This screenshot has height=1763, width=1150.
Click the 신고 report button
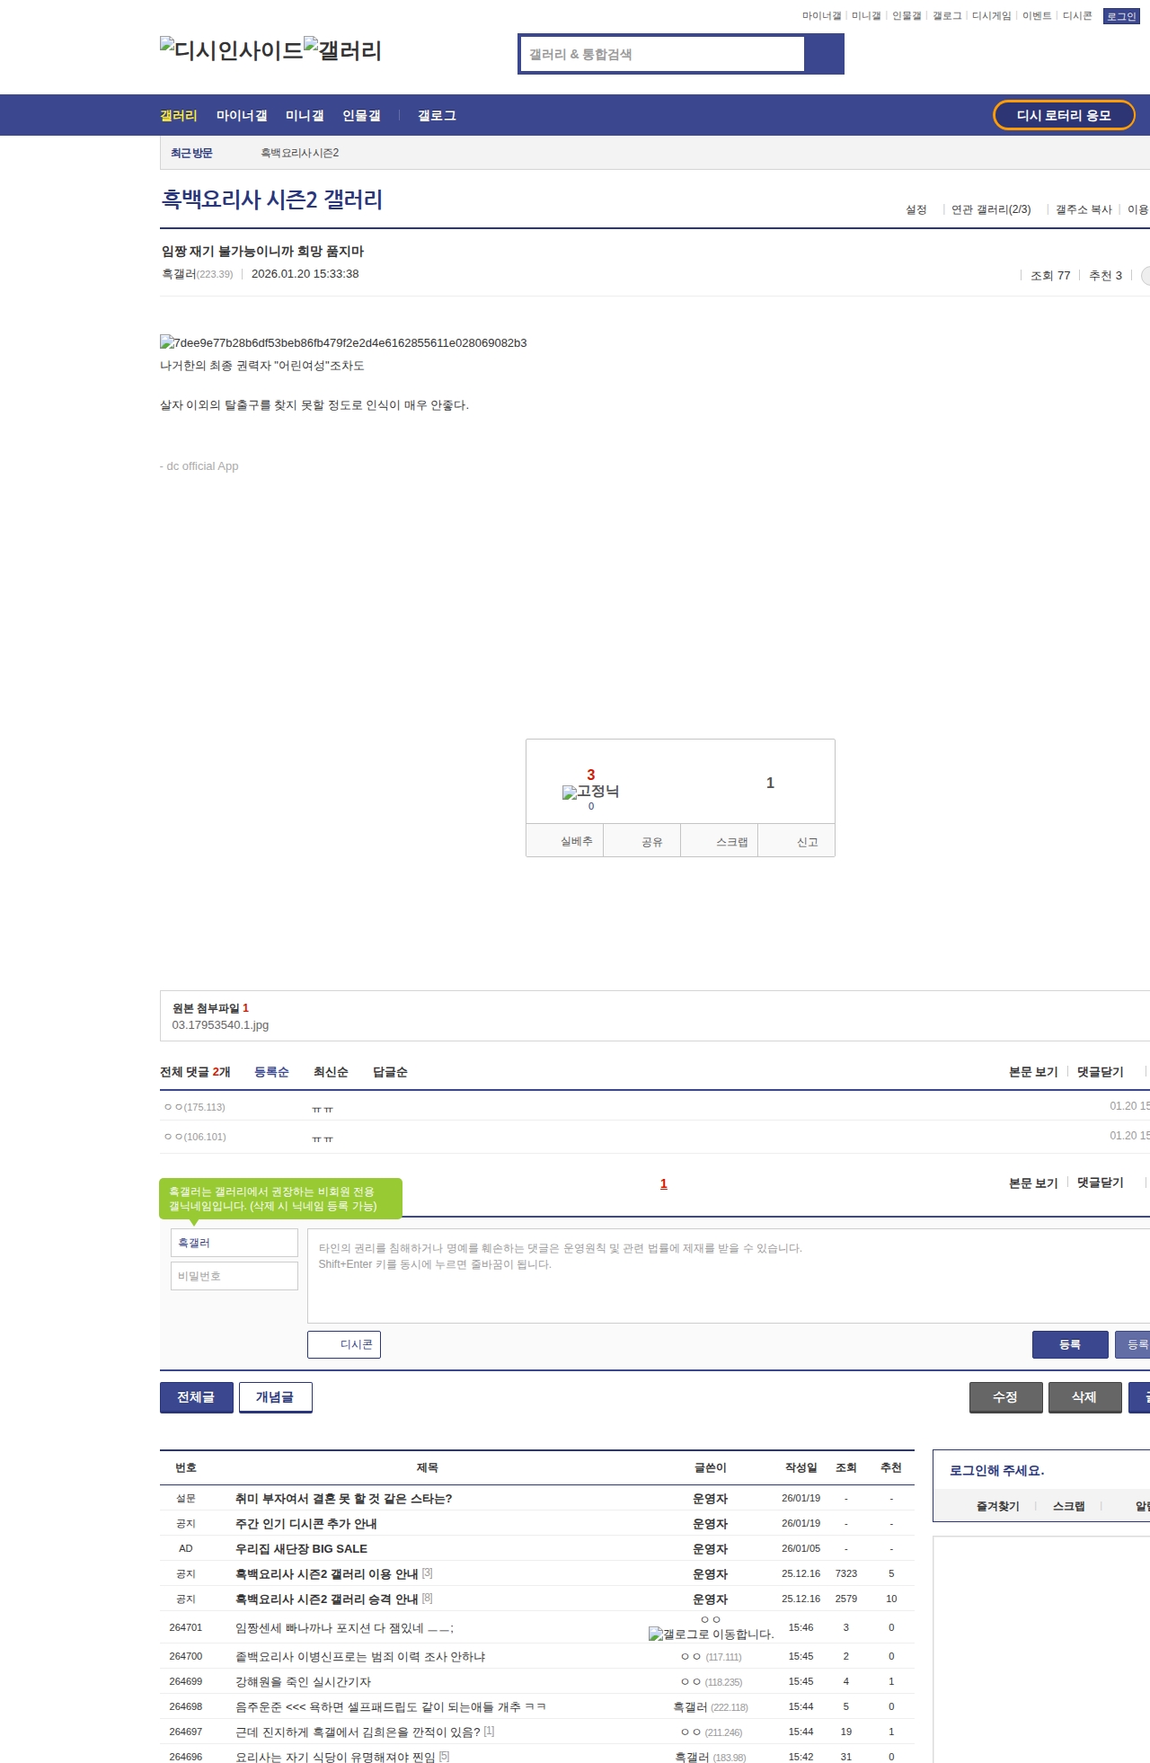pyautogui.click(x=796, y=841)
